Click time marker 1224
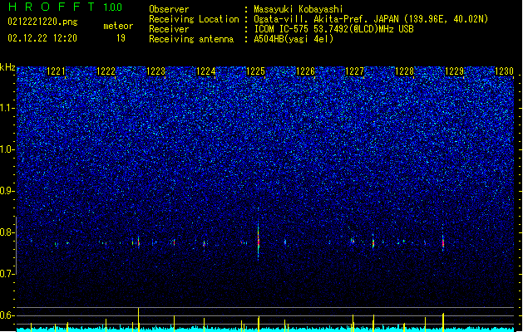Viewport: 523px width, 332px height. click(206, 71)
